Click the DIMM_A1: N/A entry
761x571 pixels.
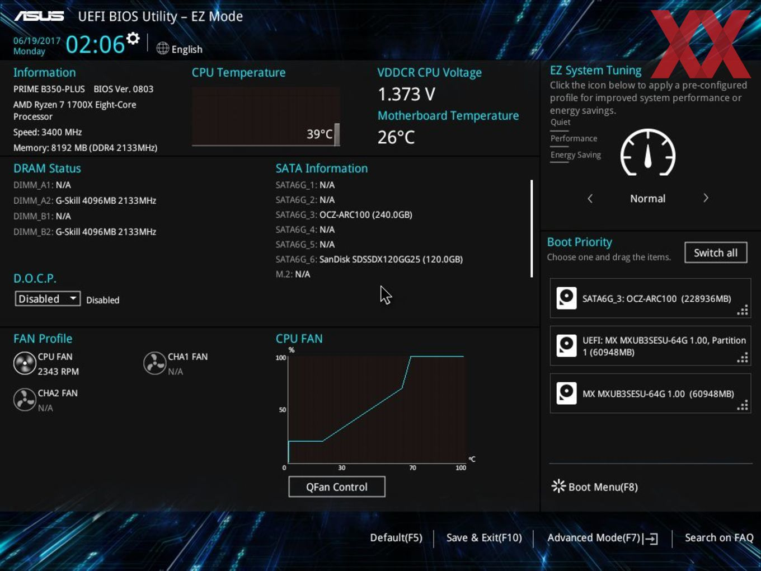pyautogui.click(x=42, y=185)
